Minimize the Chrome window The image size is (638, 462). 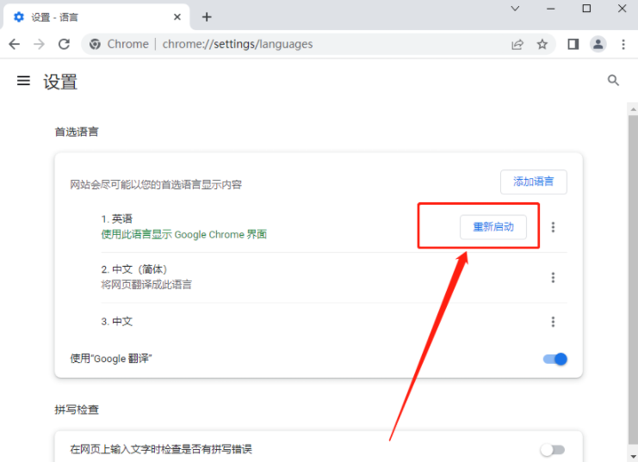coord(551,9)
